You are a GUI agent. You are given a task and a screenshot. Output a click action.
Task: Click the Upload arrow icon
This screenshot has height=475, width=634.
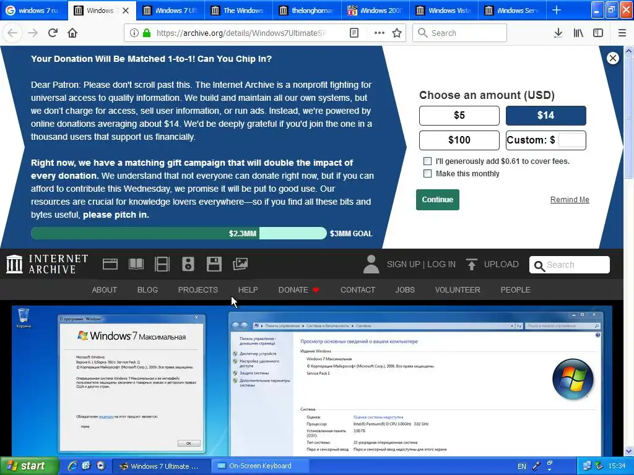(471, 264)
